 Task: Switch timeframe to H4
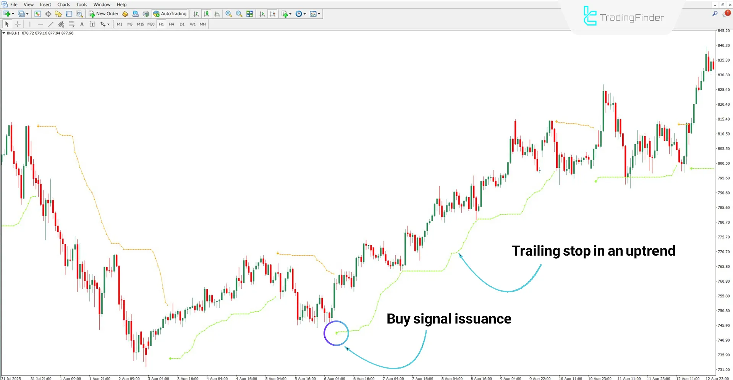pos(172,24)
